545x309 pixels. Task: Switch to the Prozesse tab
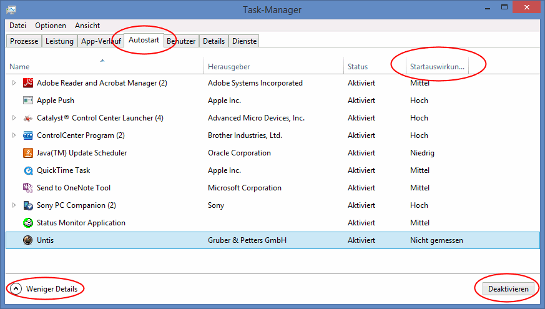coord(24,41)
